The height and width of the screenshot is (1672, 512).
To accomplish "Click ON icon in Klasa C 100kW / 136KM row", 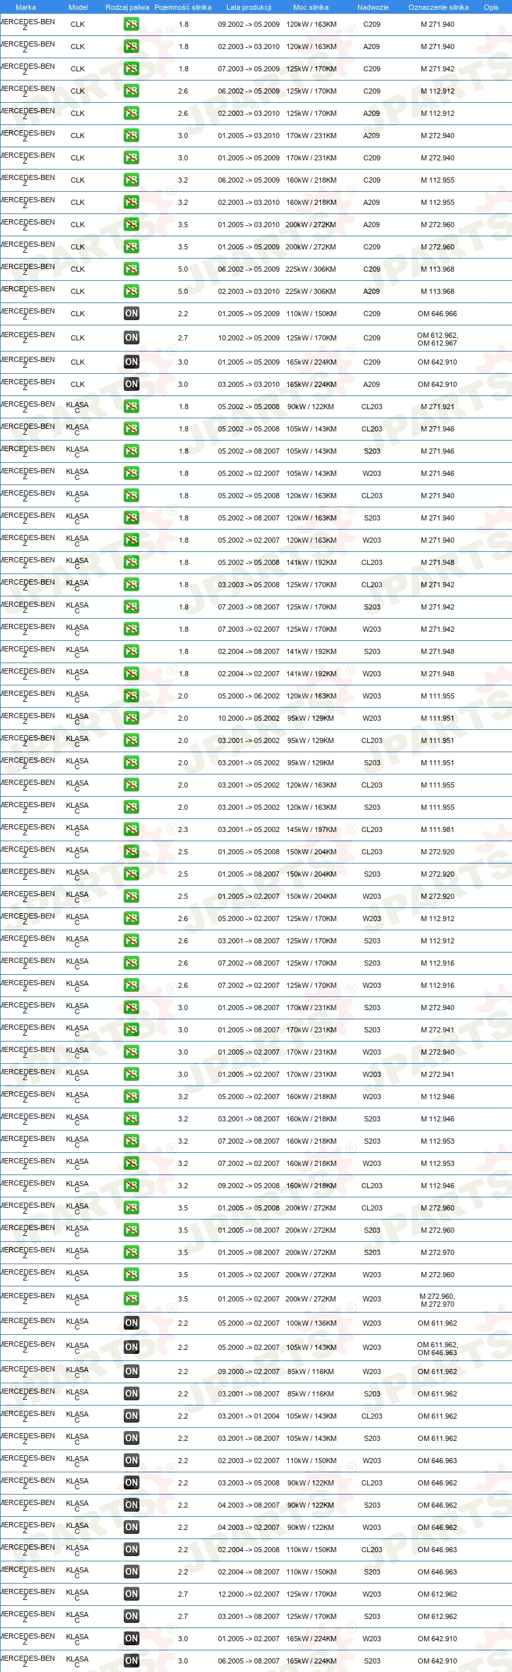I will click(132, 1323).
